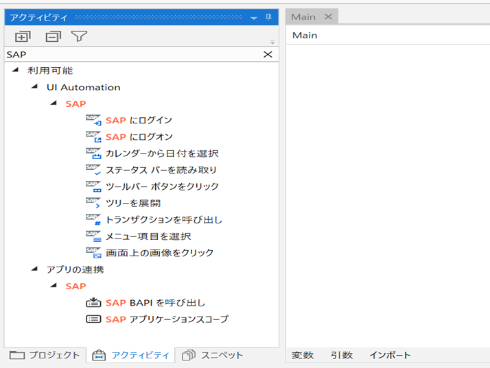Open the filter funnel options
490x368 pixels.
pyautogui.click(x=79, y=36)
